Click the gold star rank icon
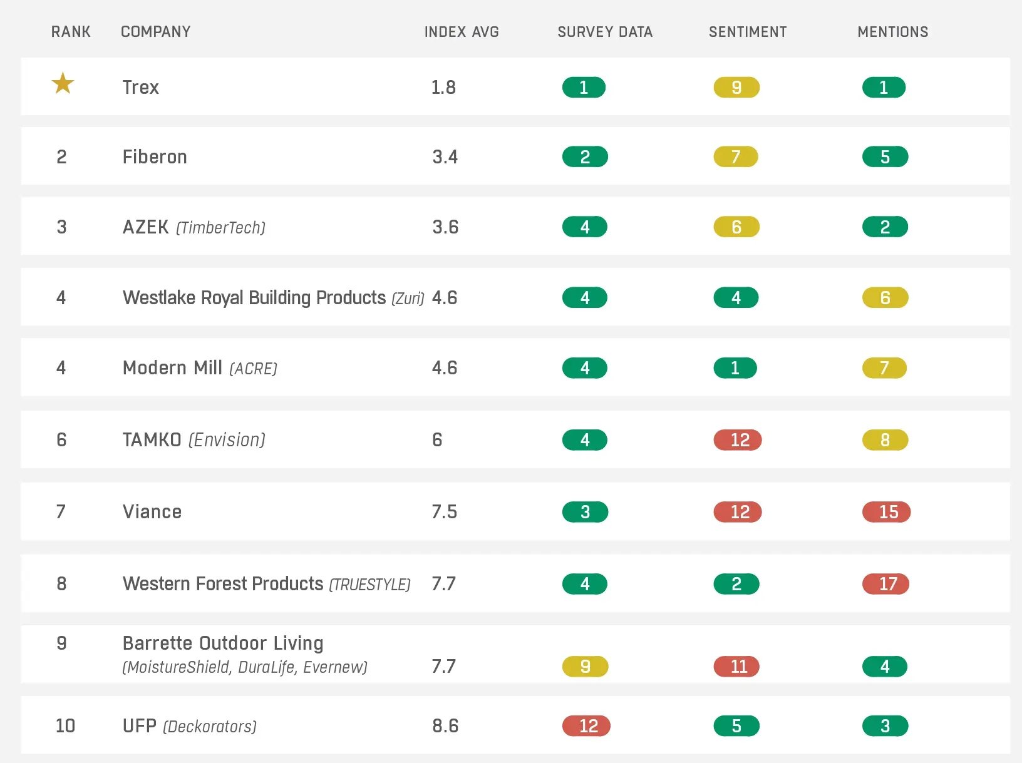The image size is (1022, 763). tap(63, 83)
